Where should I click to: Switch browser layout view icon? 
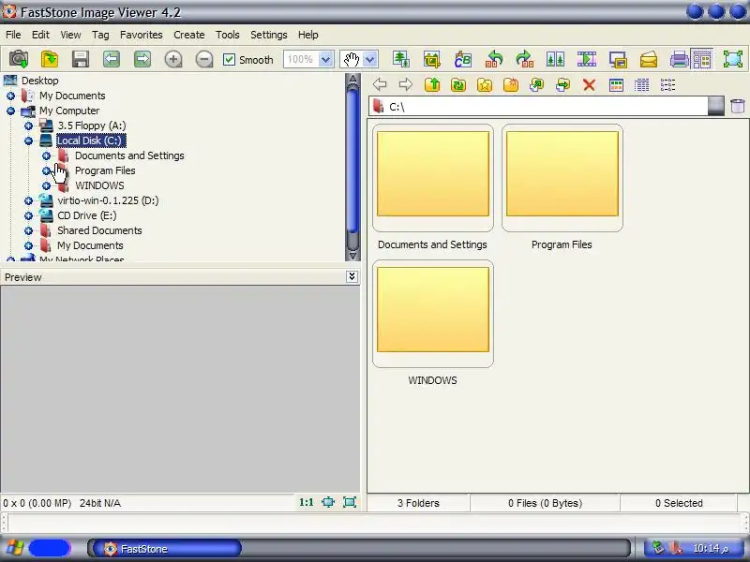click(701, 60)
